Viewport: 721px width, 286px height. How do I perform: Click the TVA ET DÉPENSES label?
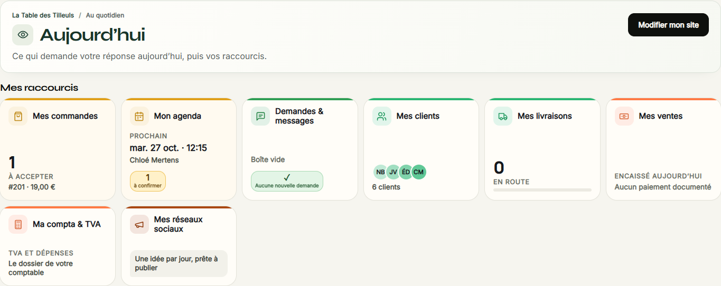pos(41,253)
